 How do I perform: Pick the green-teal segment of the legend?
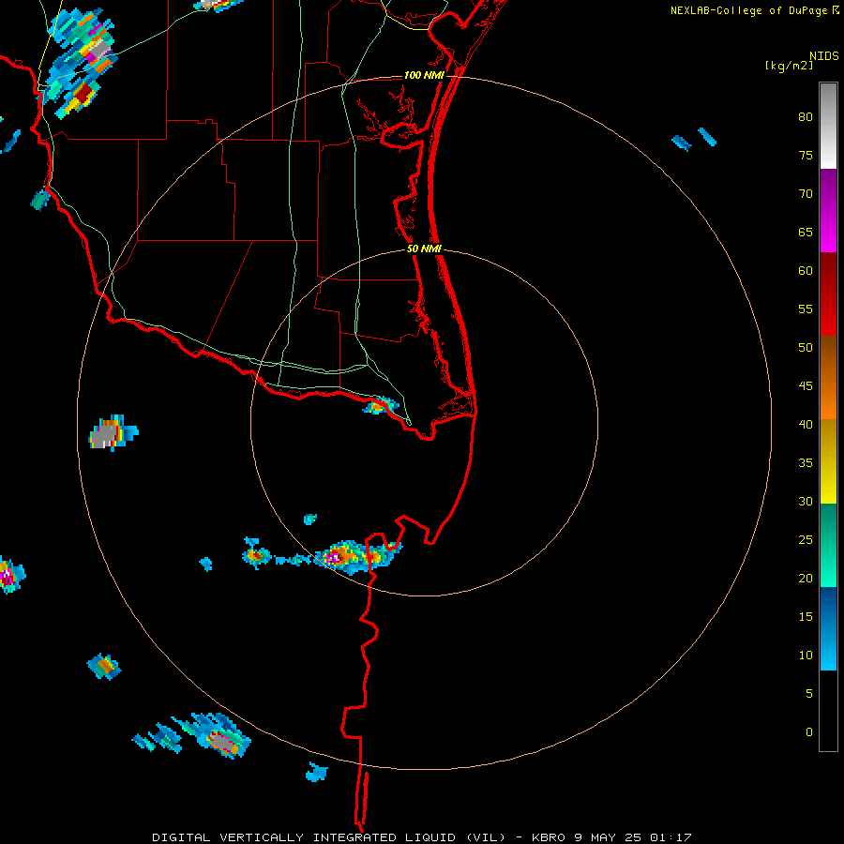[828, 545]
